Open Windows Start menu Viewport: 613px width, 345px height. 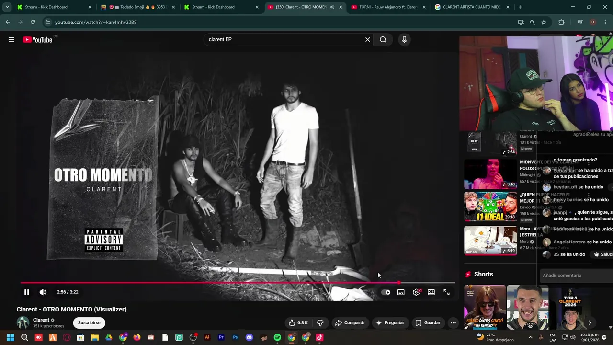point(10,337)
